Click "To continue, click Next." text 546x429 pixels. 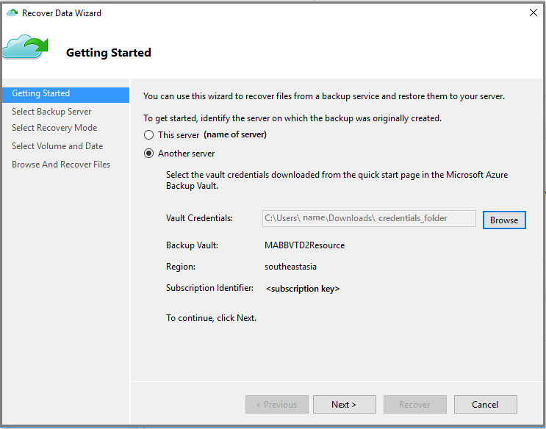click(212, 318)
